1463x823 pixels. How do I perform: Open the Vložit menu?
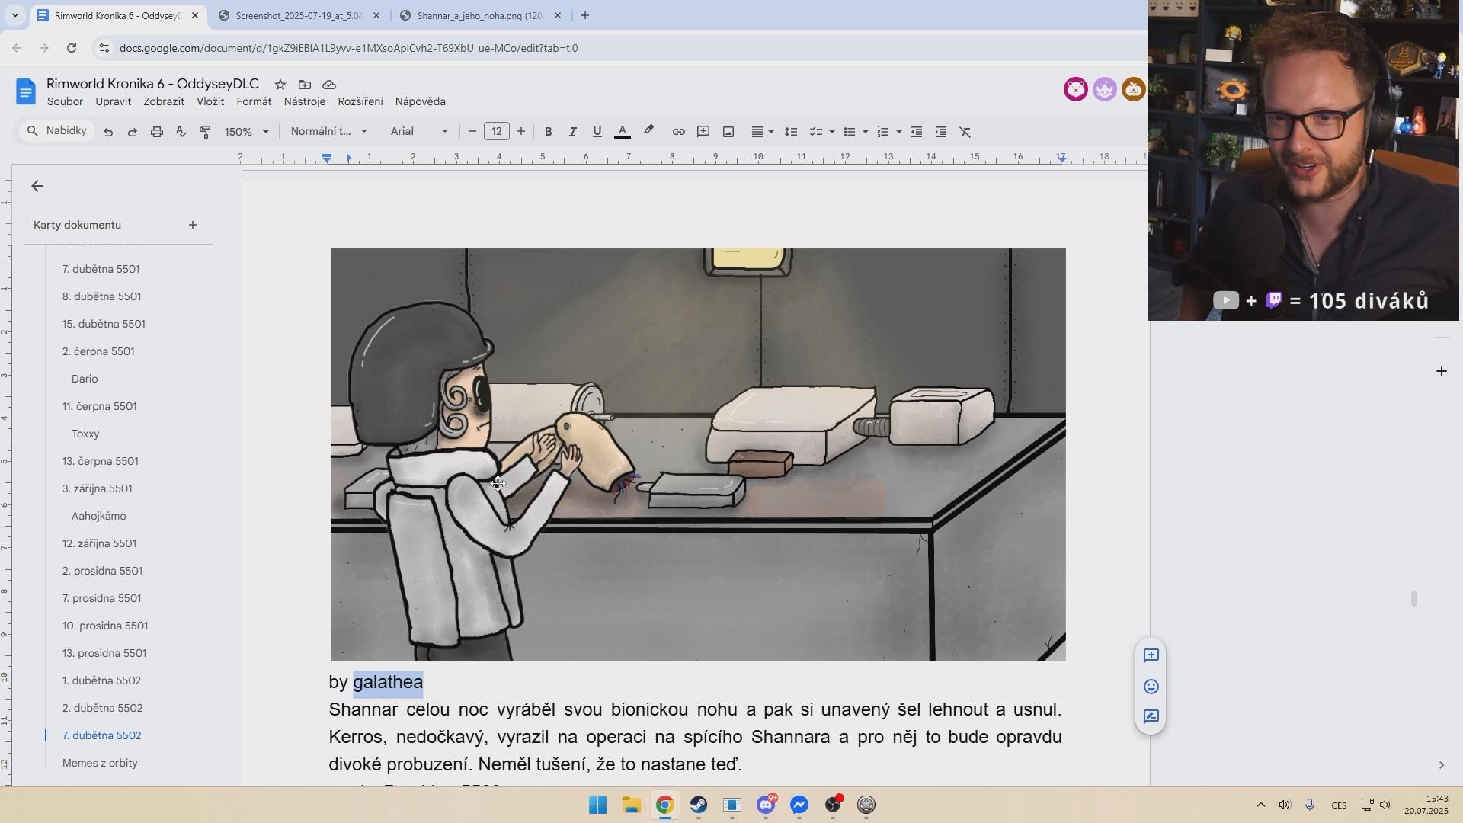coord(210,101)
